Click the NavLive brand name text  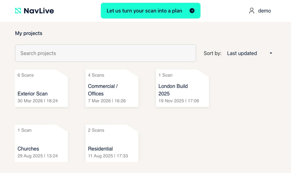click(39, 11)
